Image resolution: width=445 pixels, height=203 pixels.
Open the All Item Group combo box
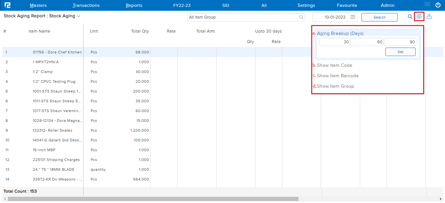point(243,17)
